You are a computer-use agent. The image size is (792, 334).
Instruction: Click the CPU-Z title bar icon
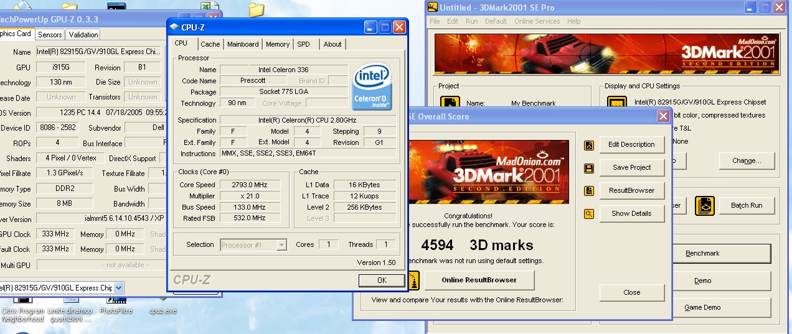point(174,27)
